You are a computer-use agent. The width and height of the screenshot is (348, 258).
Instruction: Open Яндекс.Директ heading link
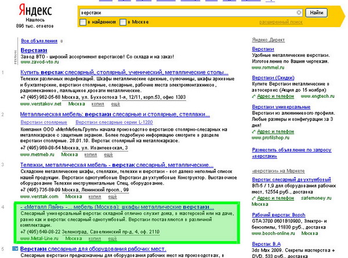click(x=268, y=40)
